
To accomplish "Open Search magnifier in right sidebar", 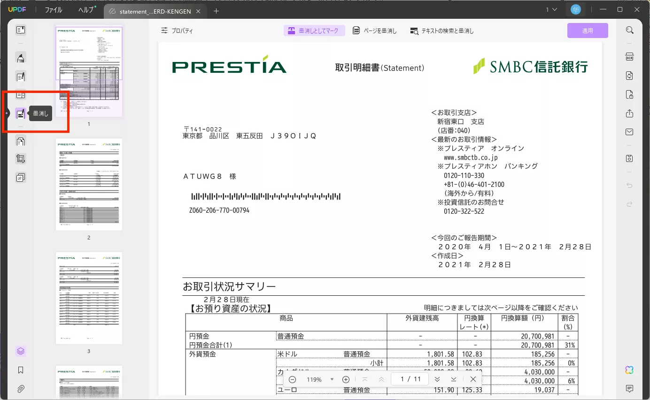I will point(629,30).
